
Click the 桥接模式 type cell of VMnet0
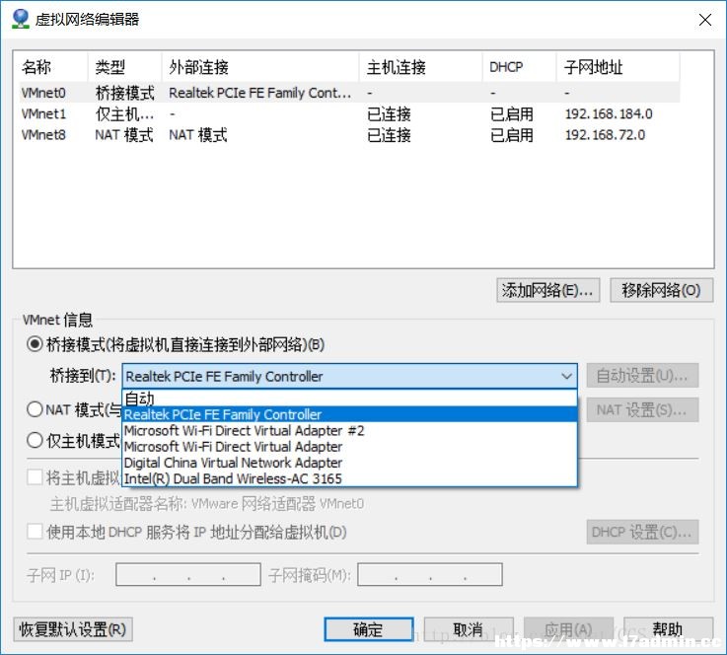(124, 93)
